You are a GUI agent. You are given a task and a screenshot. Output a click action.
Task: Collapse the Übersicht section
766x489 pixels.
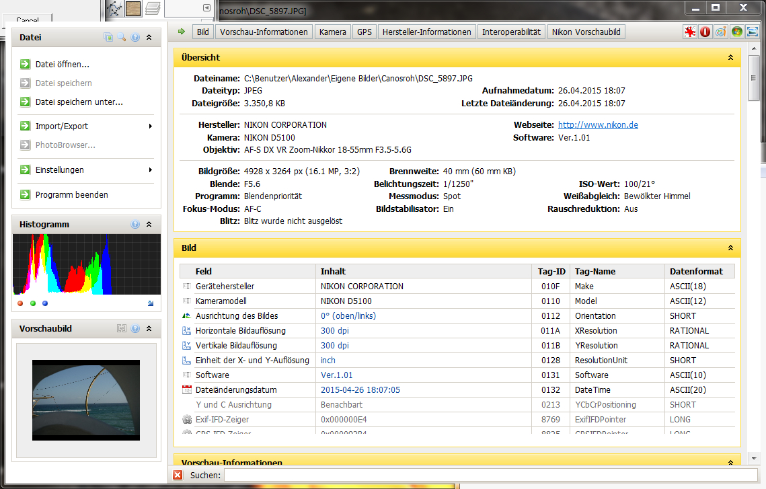pos(730,58)
